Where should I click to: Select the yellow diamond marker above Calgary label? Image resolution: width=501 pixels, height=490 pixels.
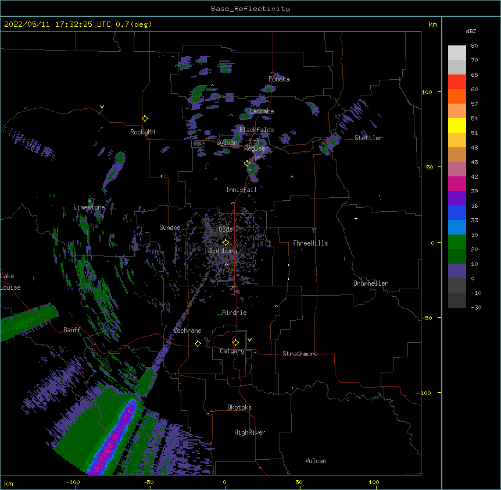coord(235,343)
